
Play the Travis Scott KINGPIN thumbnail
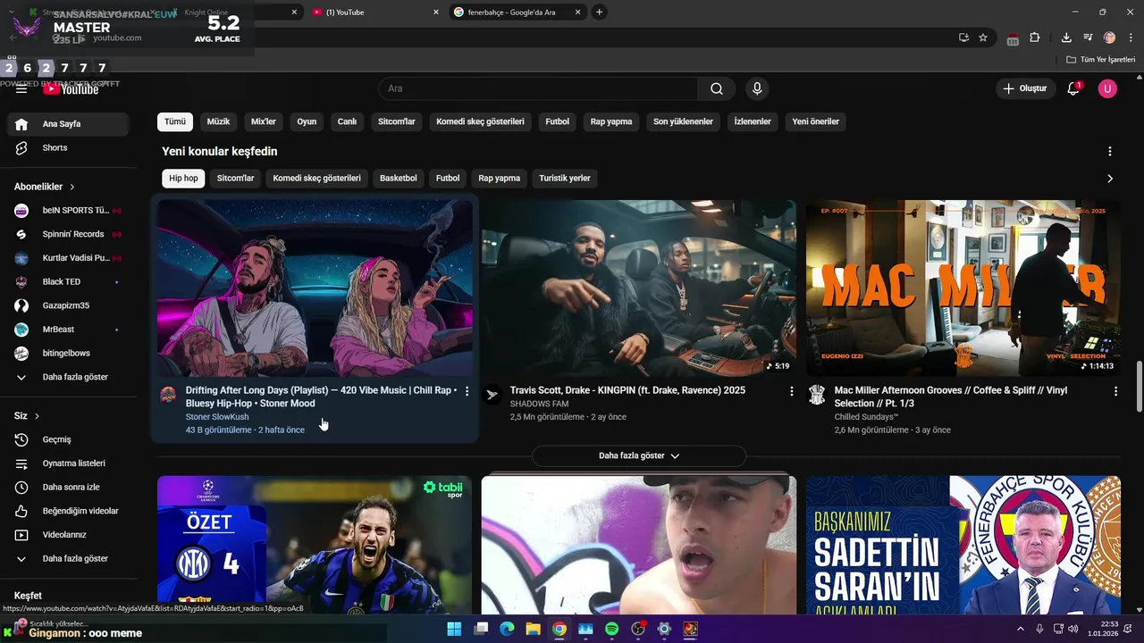639,288
